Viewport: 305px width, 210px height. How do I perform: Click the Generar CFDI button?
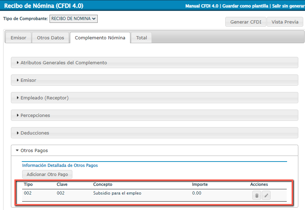(246, 22)
